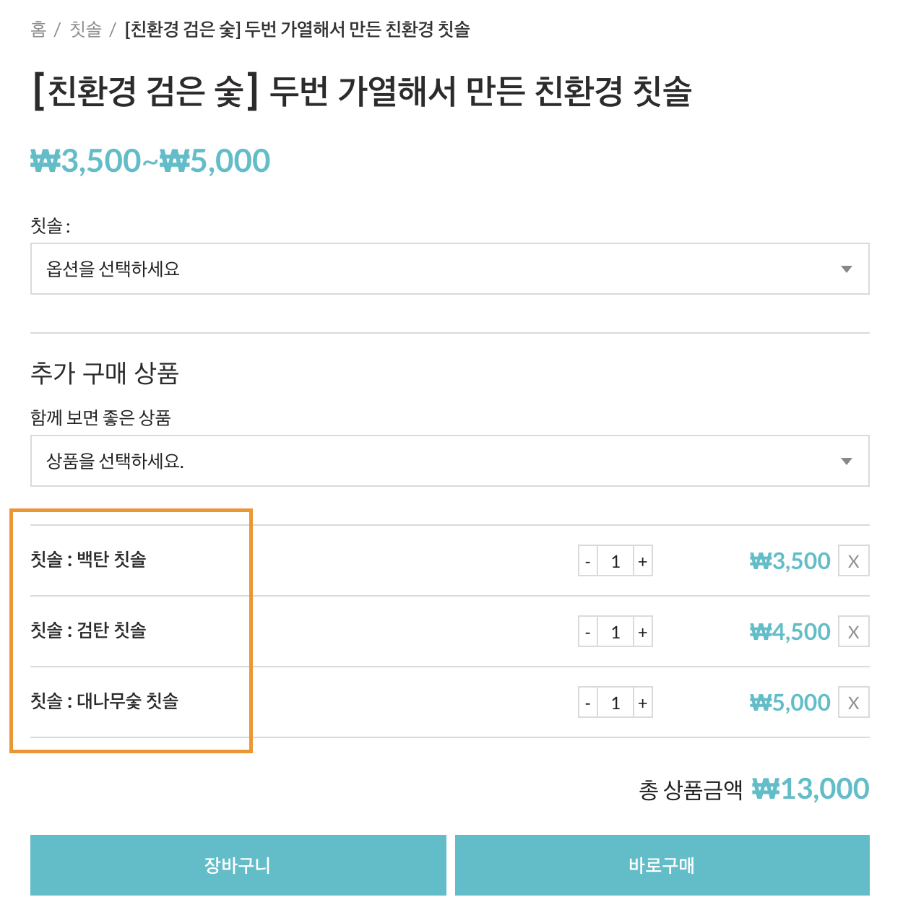Increase 백탄 칫솔 quantity with plus

click(642, 561)
